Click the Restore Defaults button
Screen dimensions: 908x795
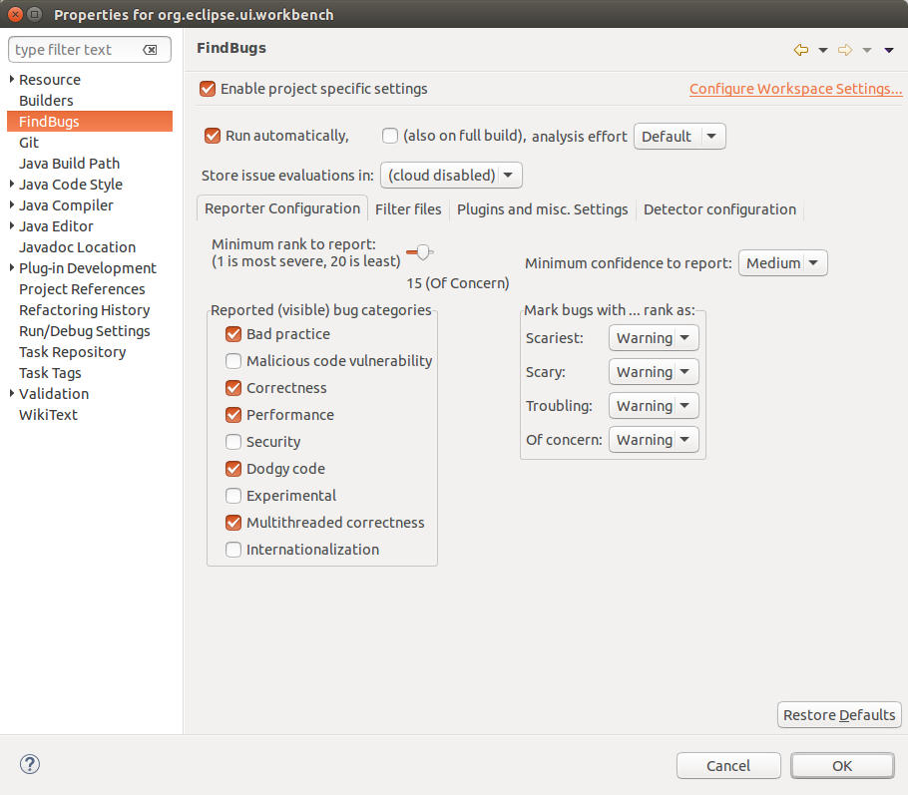click(839, 715)
